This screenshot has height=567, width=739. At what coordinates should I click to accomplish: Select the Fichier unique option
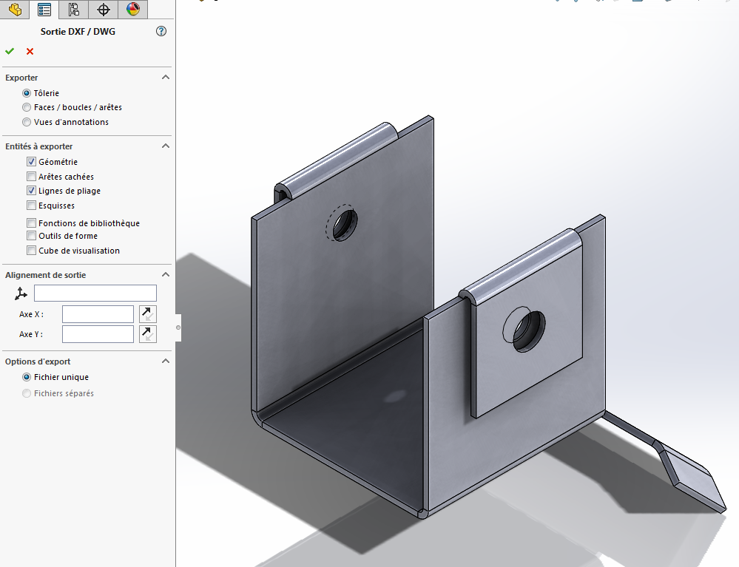27,377
